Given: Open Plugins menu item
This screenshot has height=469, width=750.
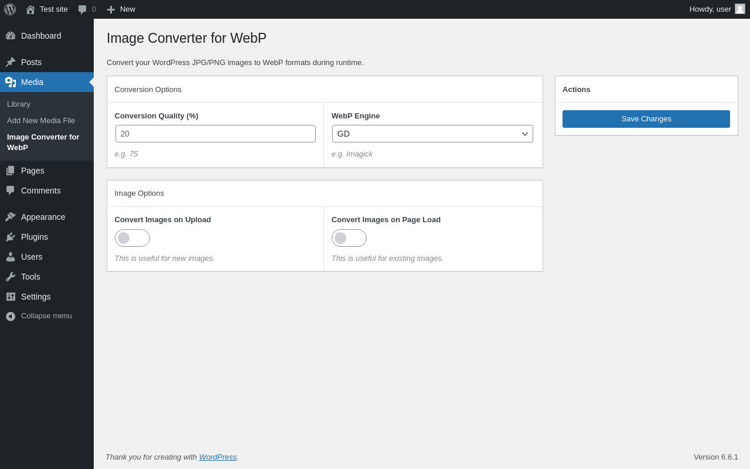Looking at the screenshot, I should pos(47,237).
